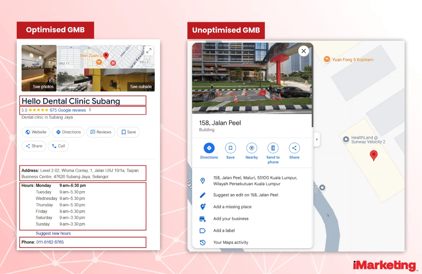Click the location pin icon beside Jalan Peel address

(203, 181)
